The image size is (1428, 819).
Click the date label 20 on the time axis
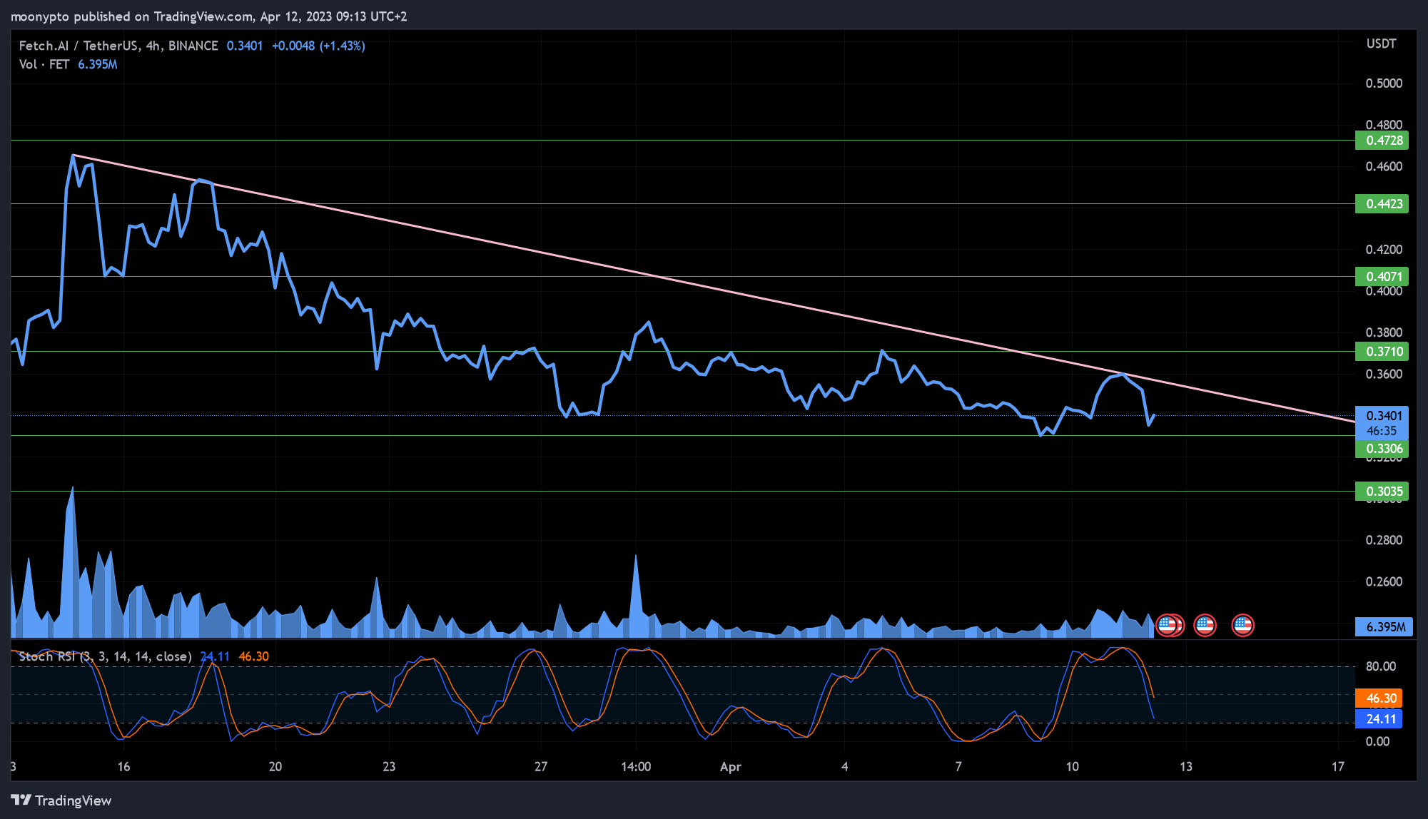point(275,767)
